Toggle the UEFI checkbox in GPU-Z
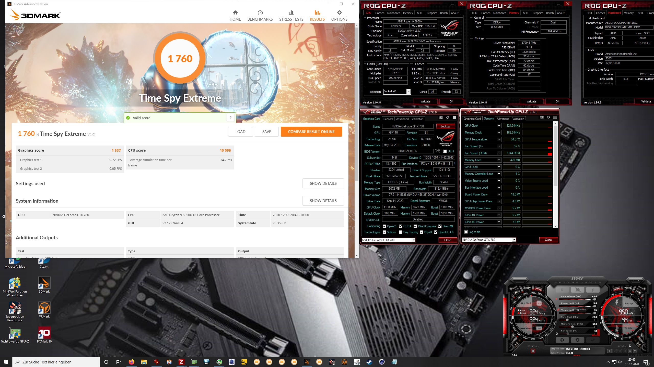654x367 pixels. [x=445, y=151]
